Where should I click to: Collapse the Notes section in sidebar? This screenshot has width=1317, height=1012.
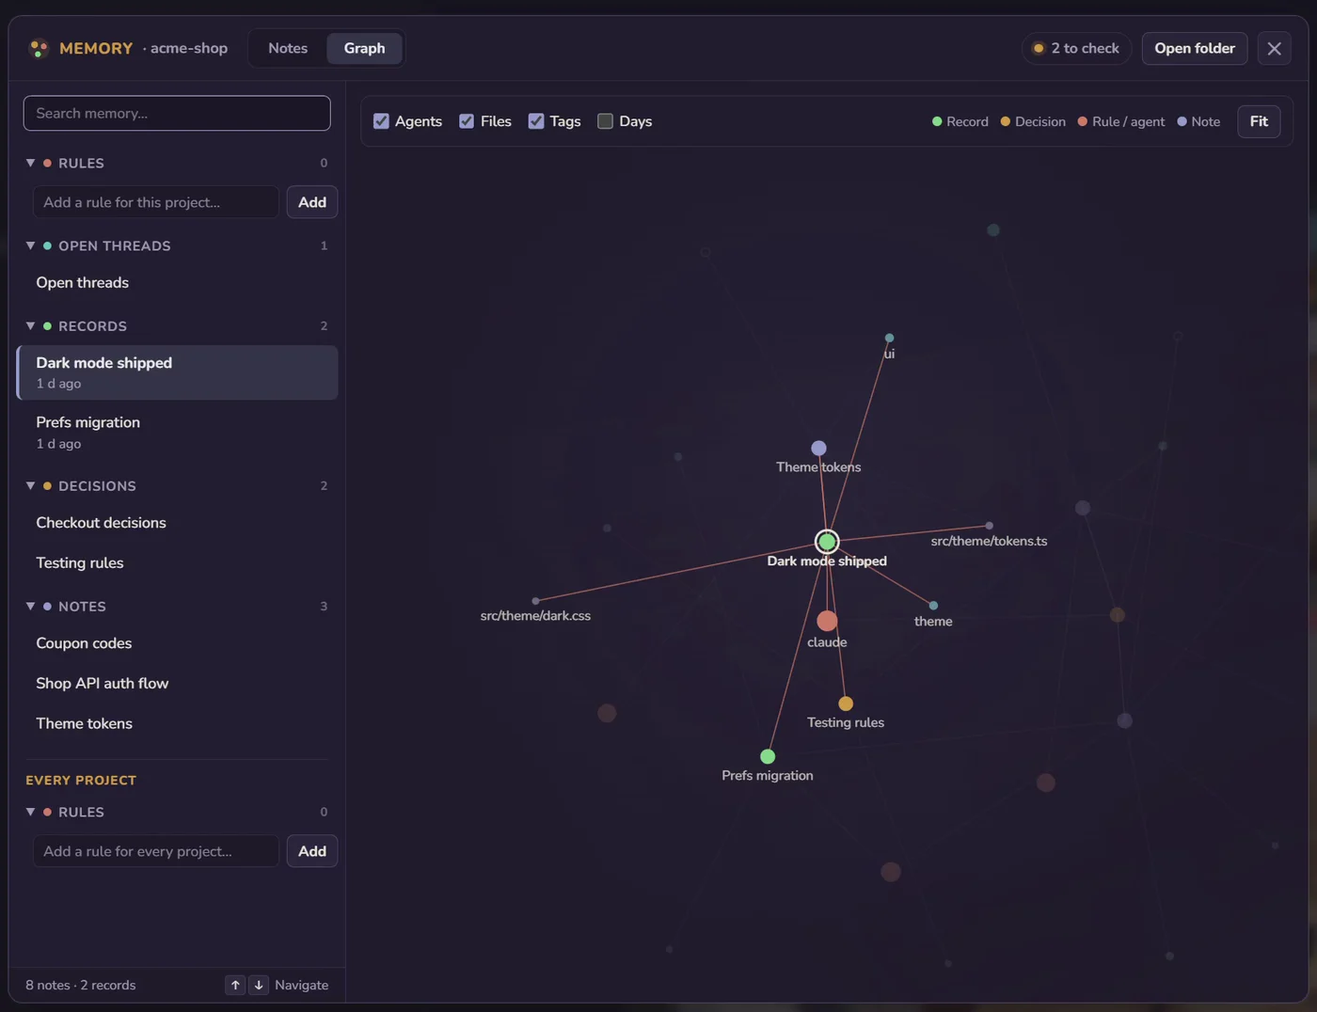pyautogui.click(x=30, y=606)
